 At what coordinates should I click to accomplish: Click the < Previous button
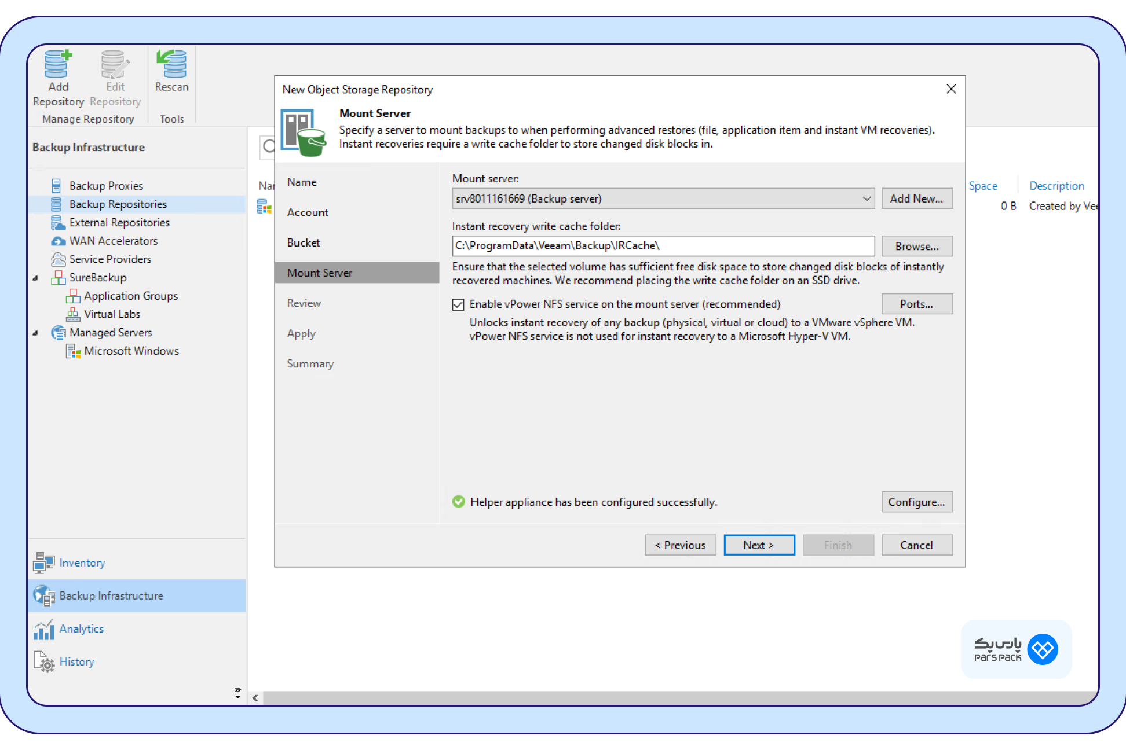tap(681, 545)
